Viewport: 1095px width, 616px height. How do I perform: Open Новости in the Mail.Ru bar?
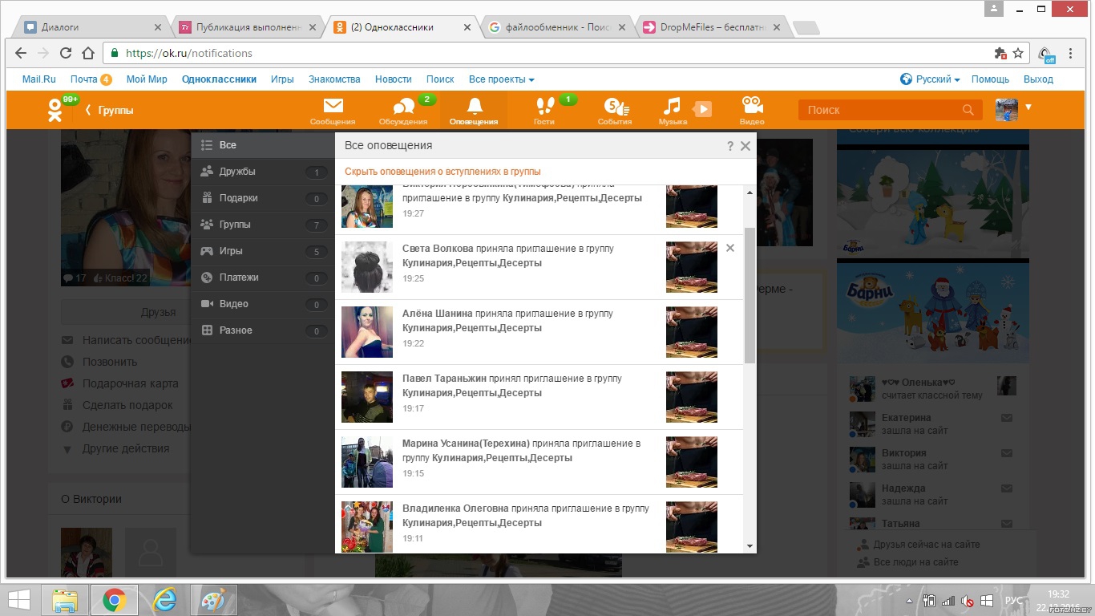(x=393, y=79)
